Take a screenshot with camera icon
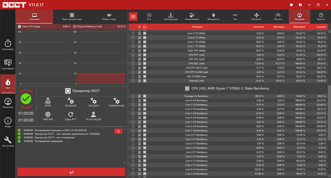 (x=300, y=5)
